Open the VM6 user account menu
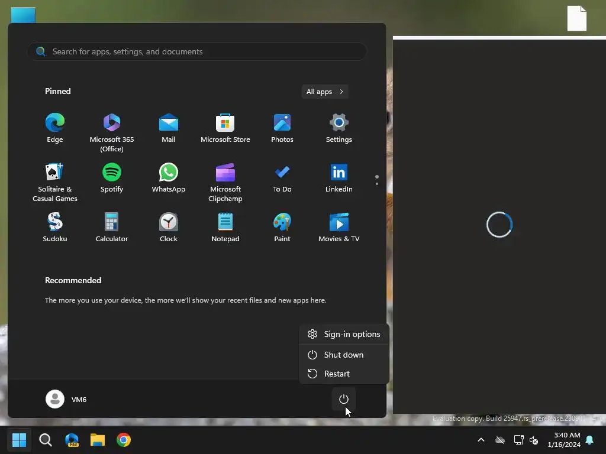The image size is (606, 454). (x=66, y=399)
